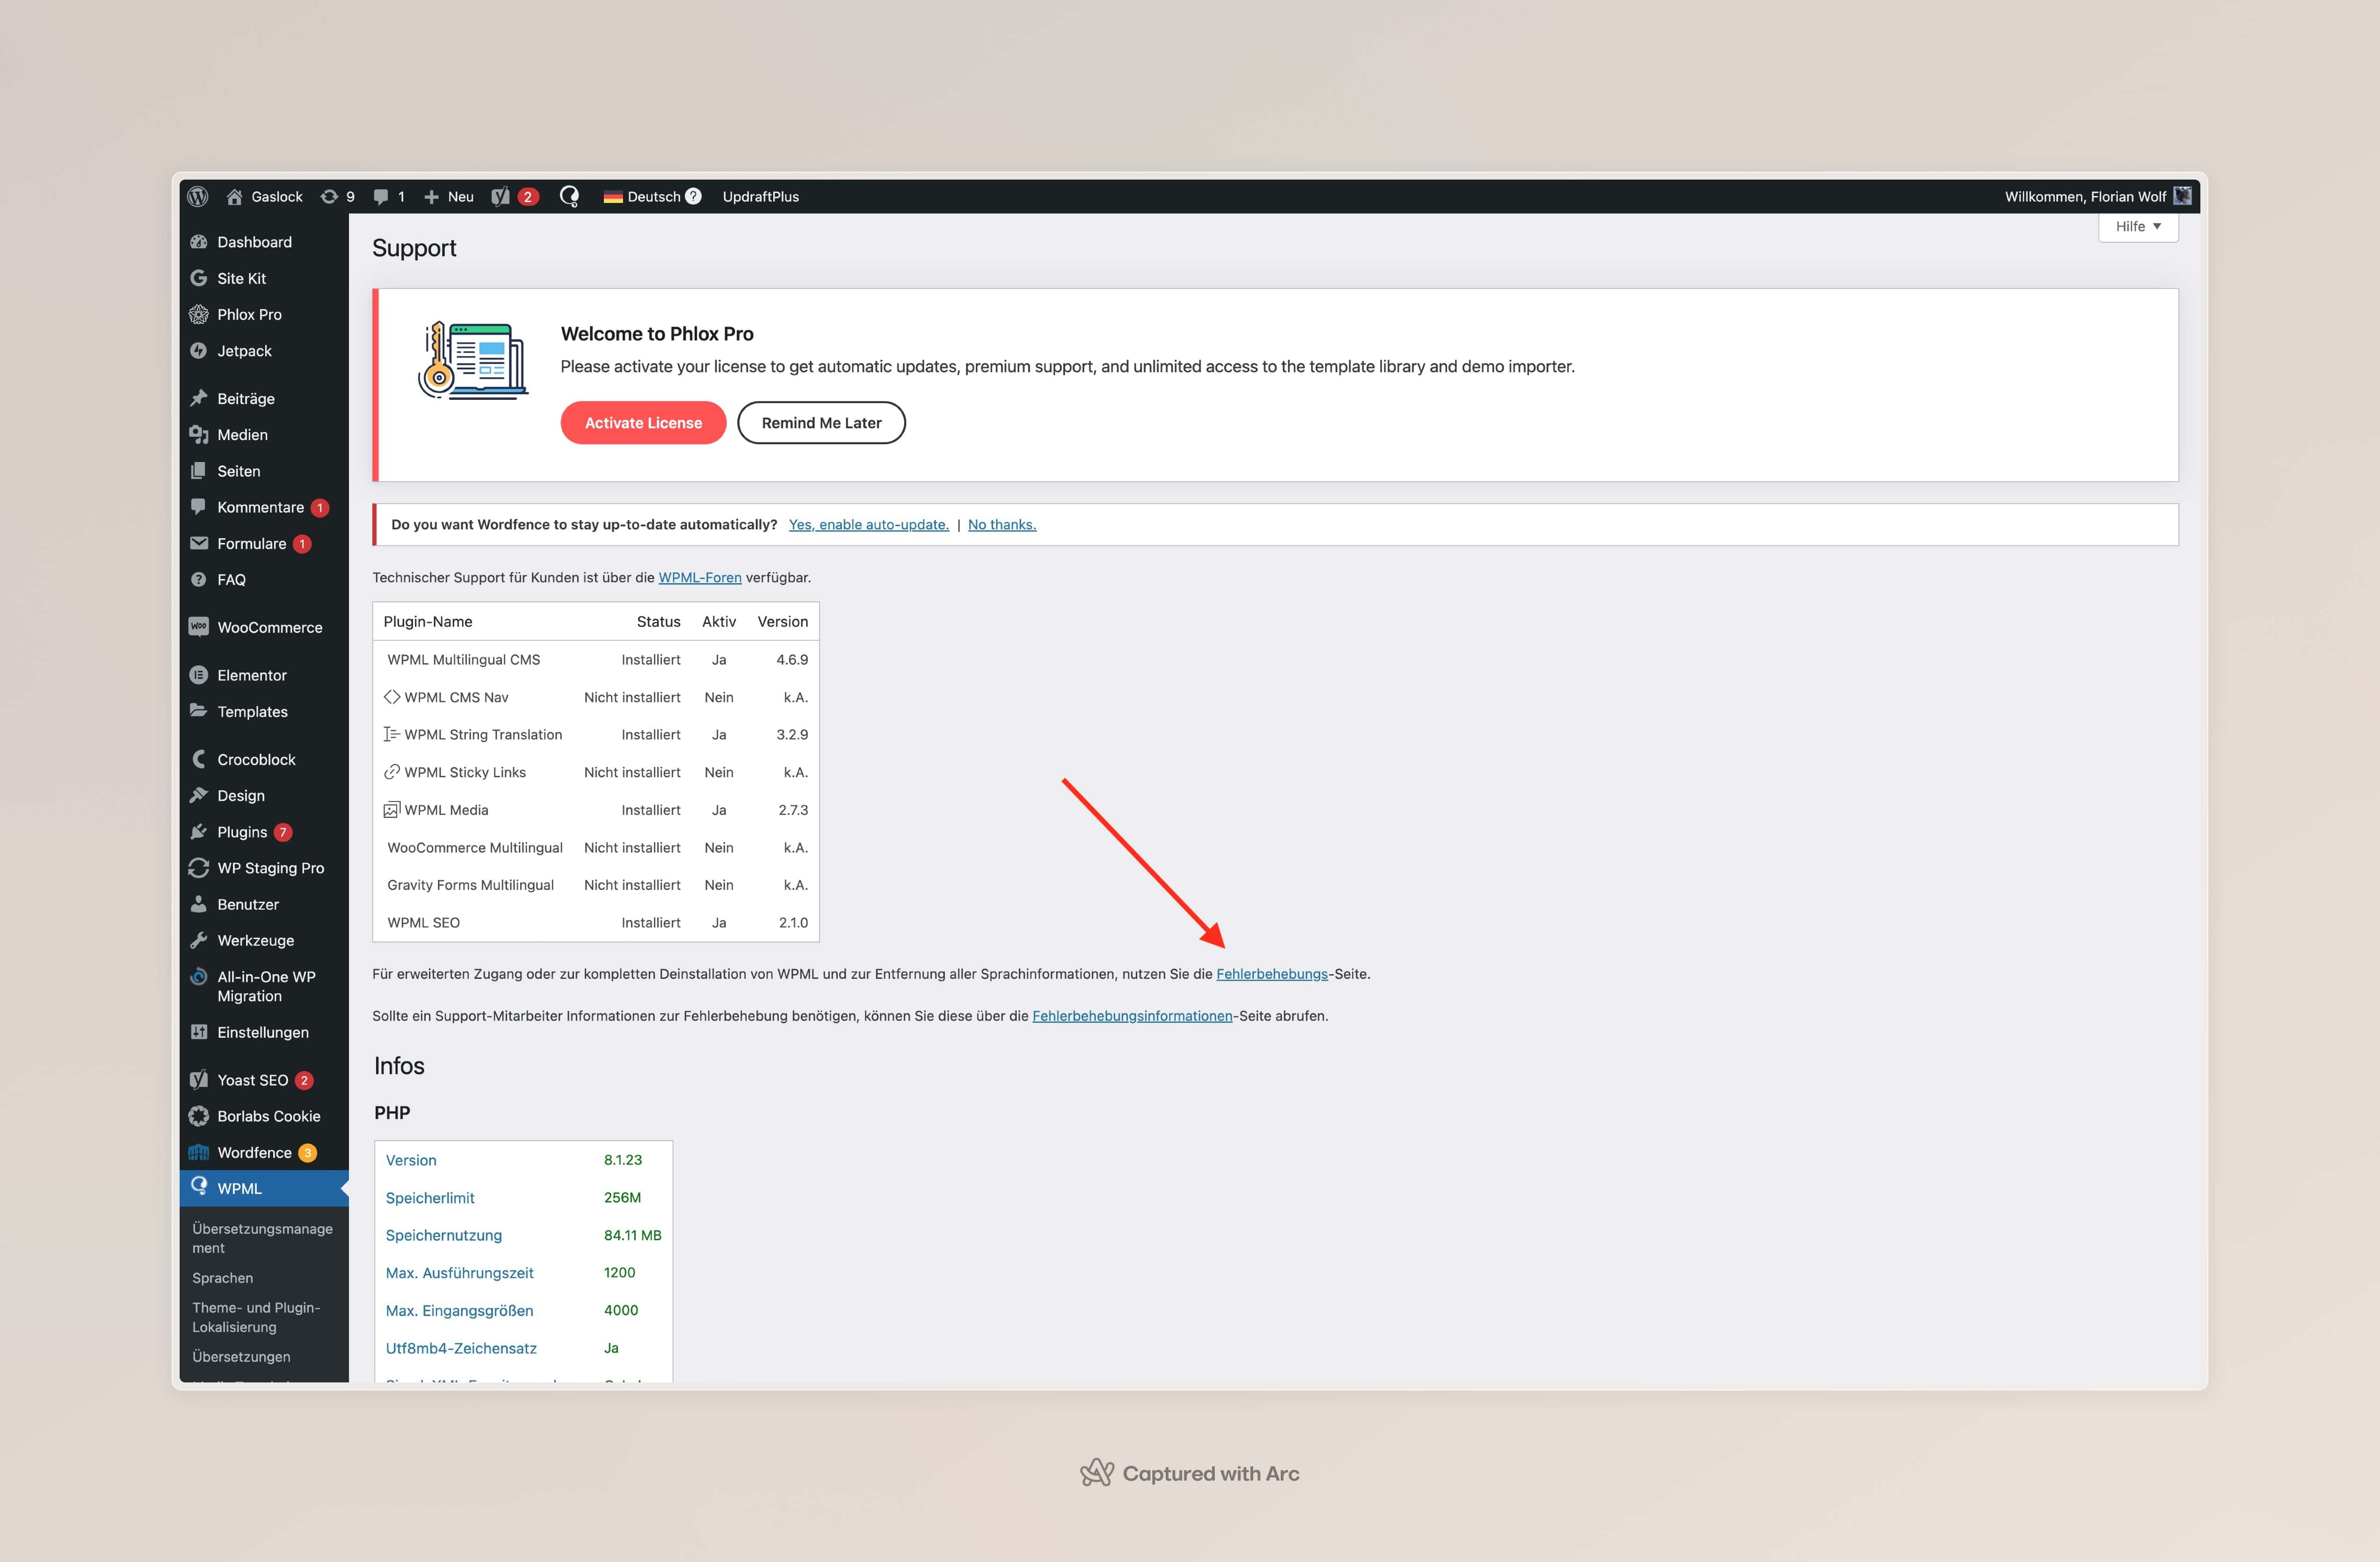This screenshot has width=2380, height=1562.
Task: Click the Borlabs Cookie icon
Action: [x=199, y=1116]
